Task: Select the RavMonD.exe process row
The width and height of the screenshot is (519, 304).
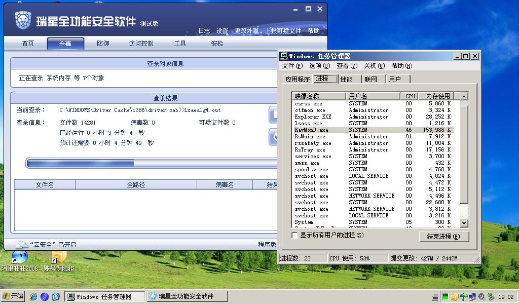Action: [373, 130]
